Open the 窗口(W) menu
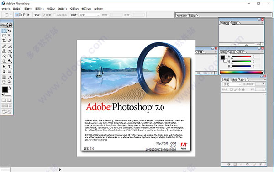Screen dimensions: 274x172 (x=86, y=9)
